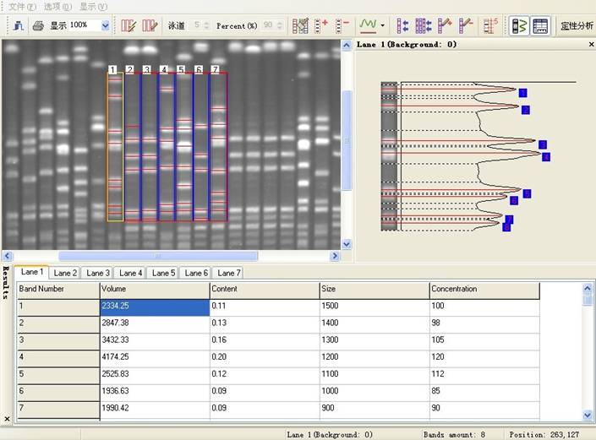Switch to the Lane 6 tab
596x440 pixels.
point(196,273)
